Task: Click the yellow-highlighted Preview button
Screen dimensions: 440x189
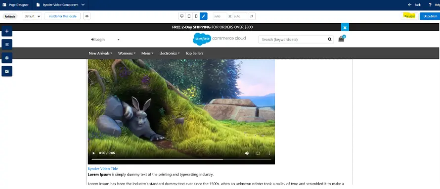Action: coord(409,16)
